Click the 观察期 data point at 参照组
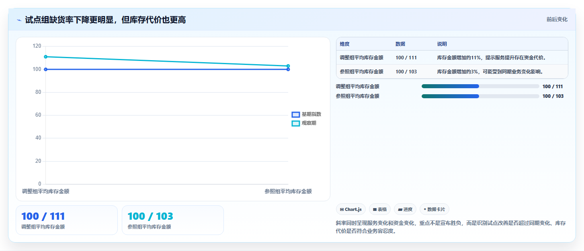 coord(288,66)
